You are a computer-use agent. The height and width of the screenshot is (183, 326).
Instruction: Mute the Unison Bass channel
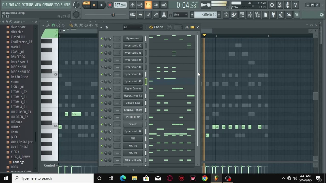point(102,103)
